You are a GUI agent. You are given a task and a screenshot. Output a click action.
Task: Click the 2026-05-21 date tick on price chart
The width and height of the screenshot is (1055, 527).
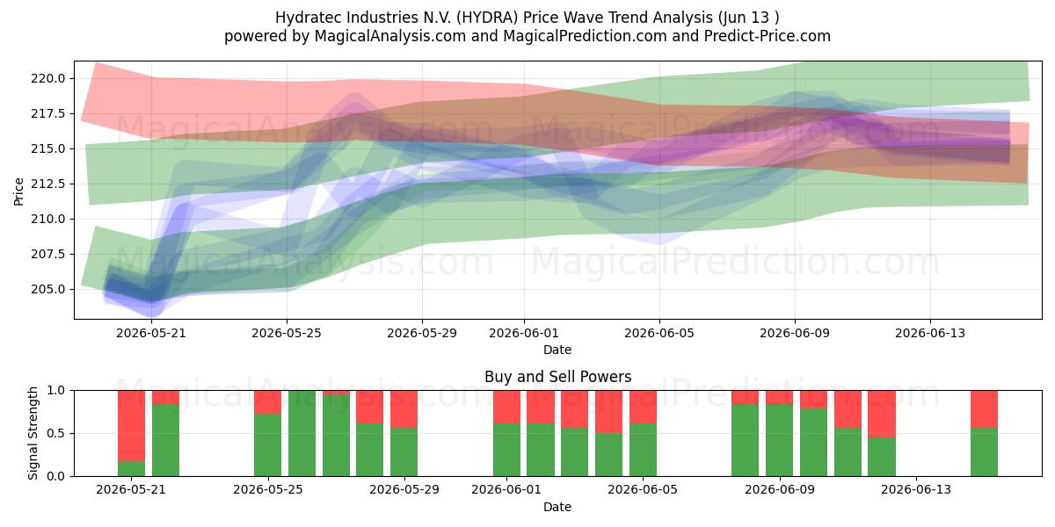[x=151, y=333]
